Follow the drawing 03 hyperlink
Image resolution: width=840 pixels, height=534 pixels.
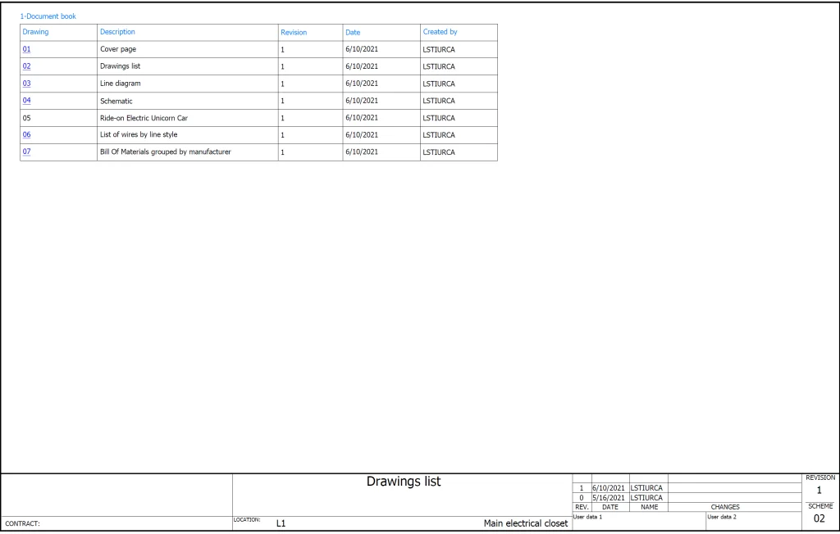(x=26, y=84)
